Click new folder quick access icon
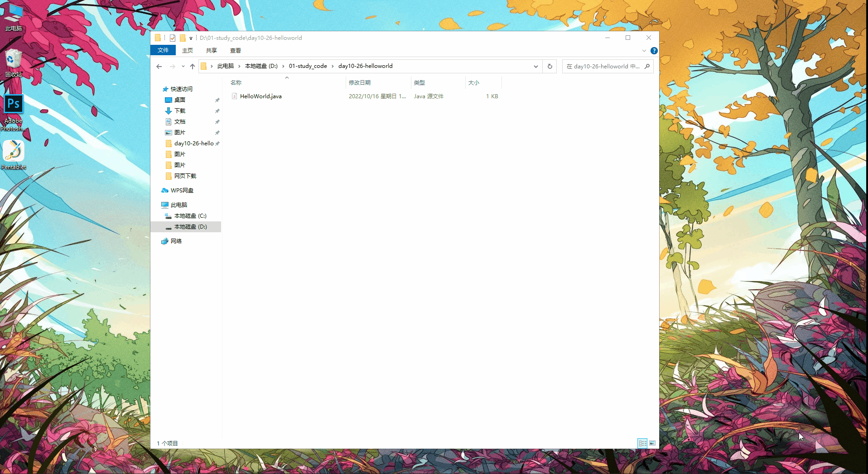 click(x=183, y=38)
